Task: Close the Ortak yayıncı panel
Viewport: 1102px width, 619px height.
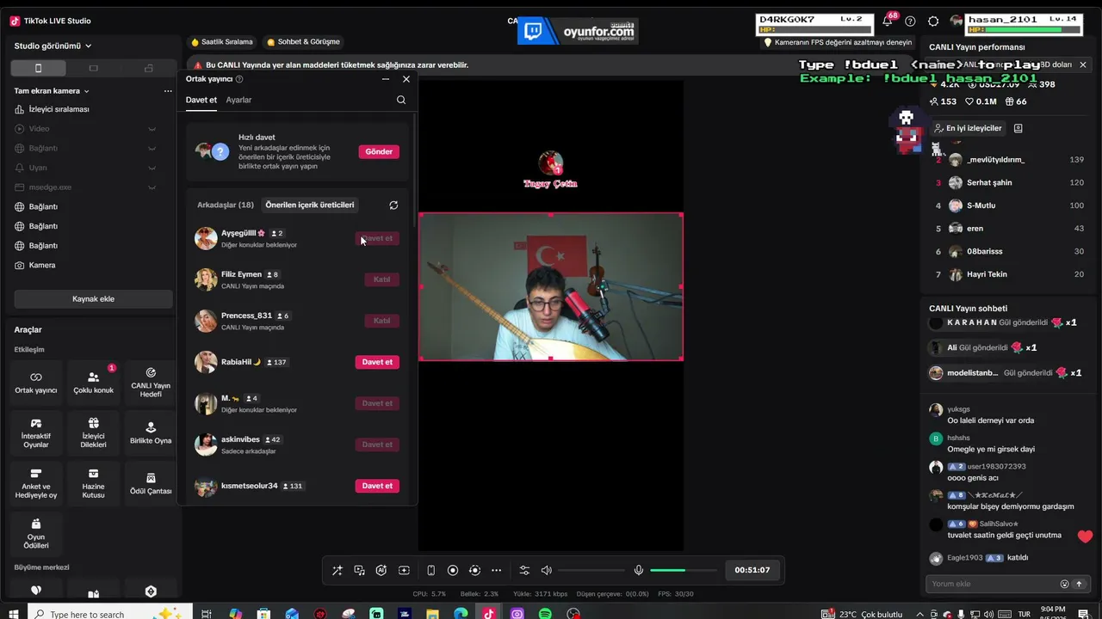Action: [x=406, y=79]
